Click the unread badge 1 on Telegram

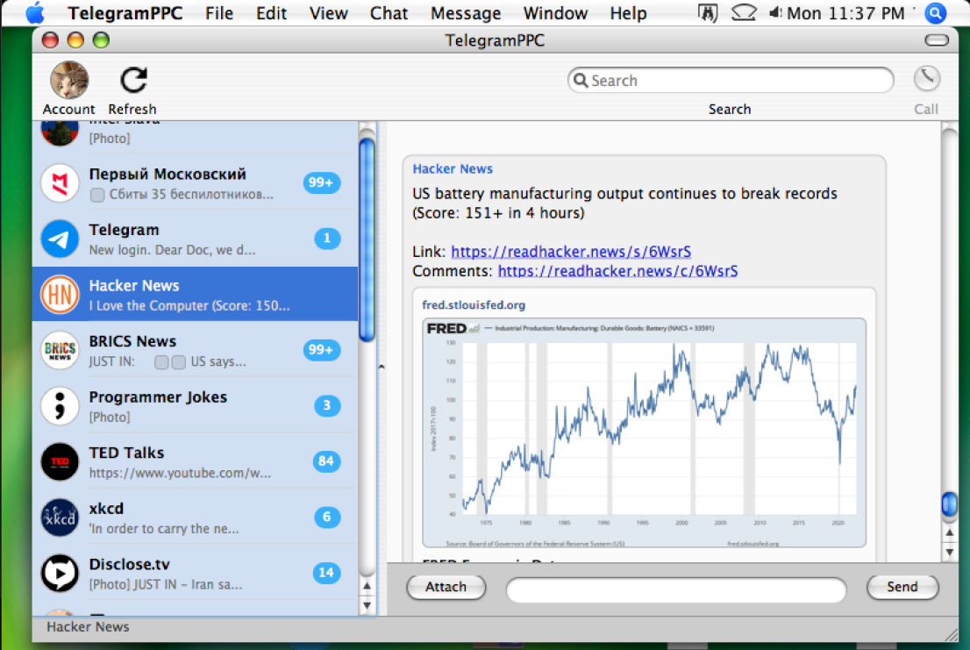tap(326, 238)
